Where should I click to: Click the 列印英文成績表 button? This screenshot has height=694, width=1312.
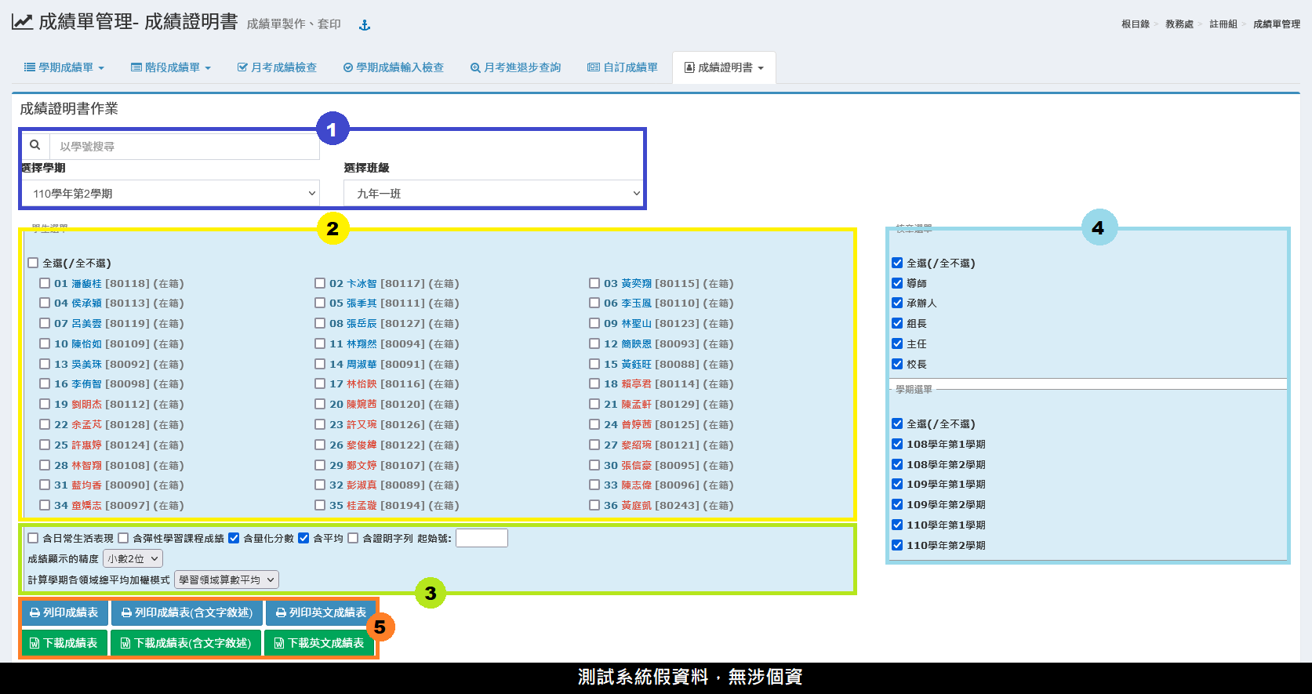[321, 612]
